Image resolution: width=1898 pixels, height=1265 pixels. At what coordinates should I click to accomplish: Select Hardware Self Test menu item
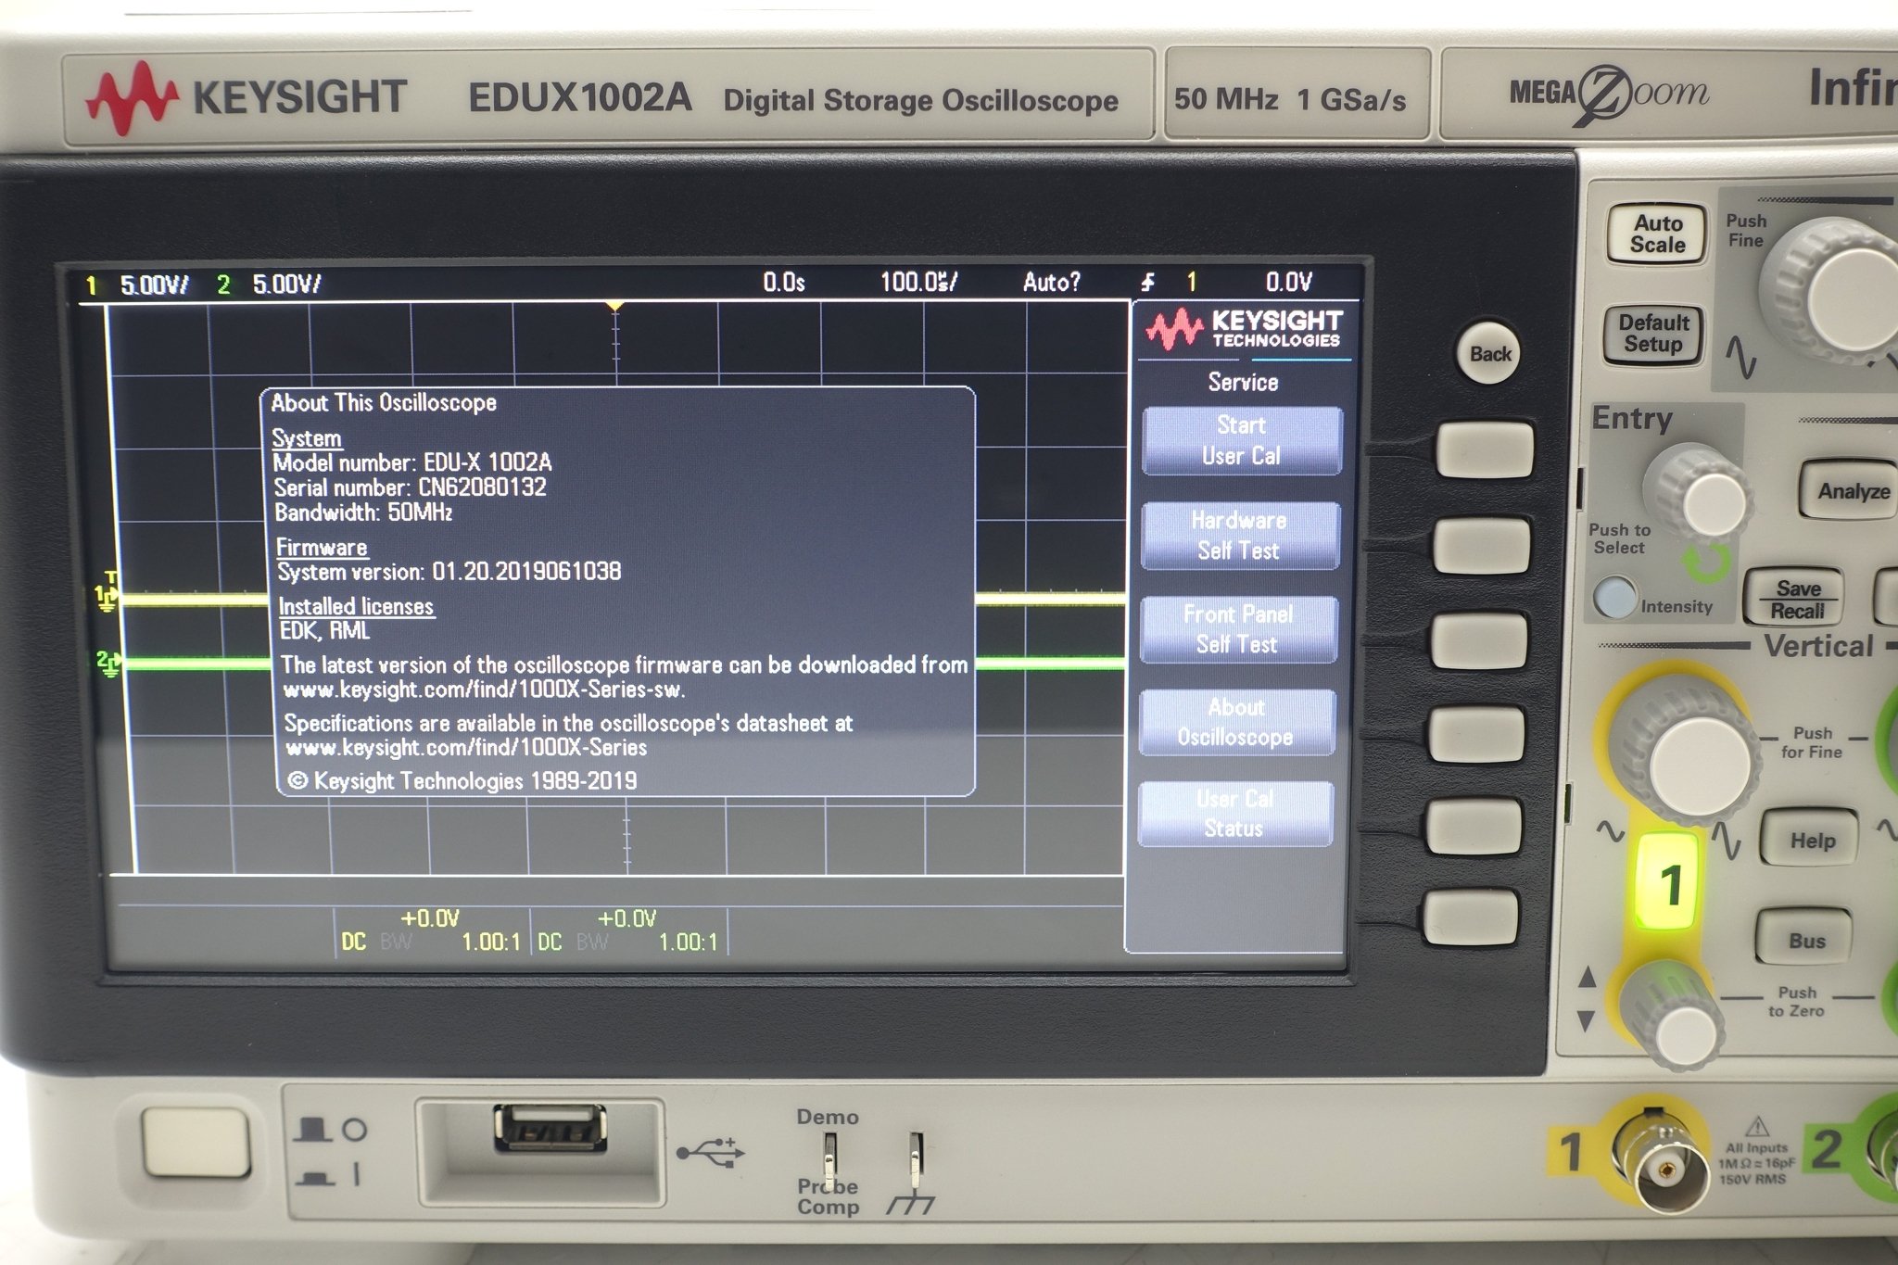pos(1240,536)
